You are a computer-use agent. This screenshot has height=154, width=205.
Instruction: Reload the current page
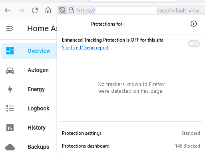point(35,10)
